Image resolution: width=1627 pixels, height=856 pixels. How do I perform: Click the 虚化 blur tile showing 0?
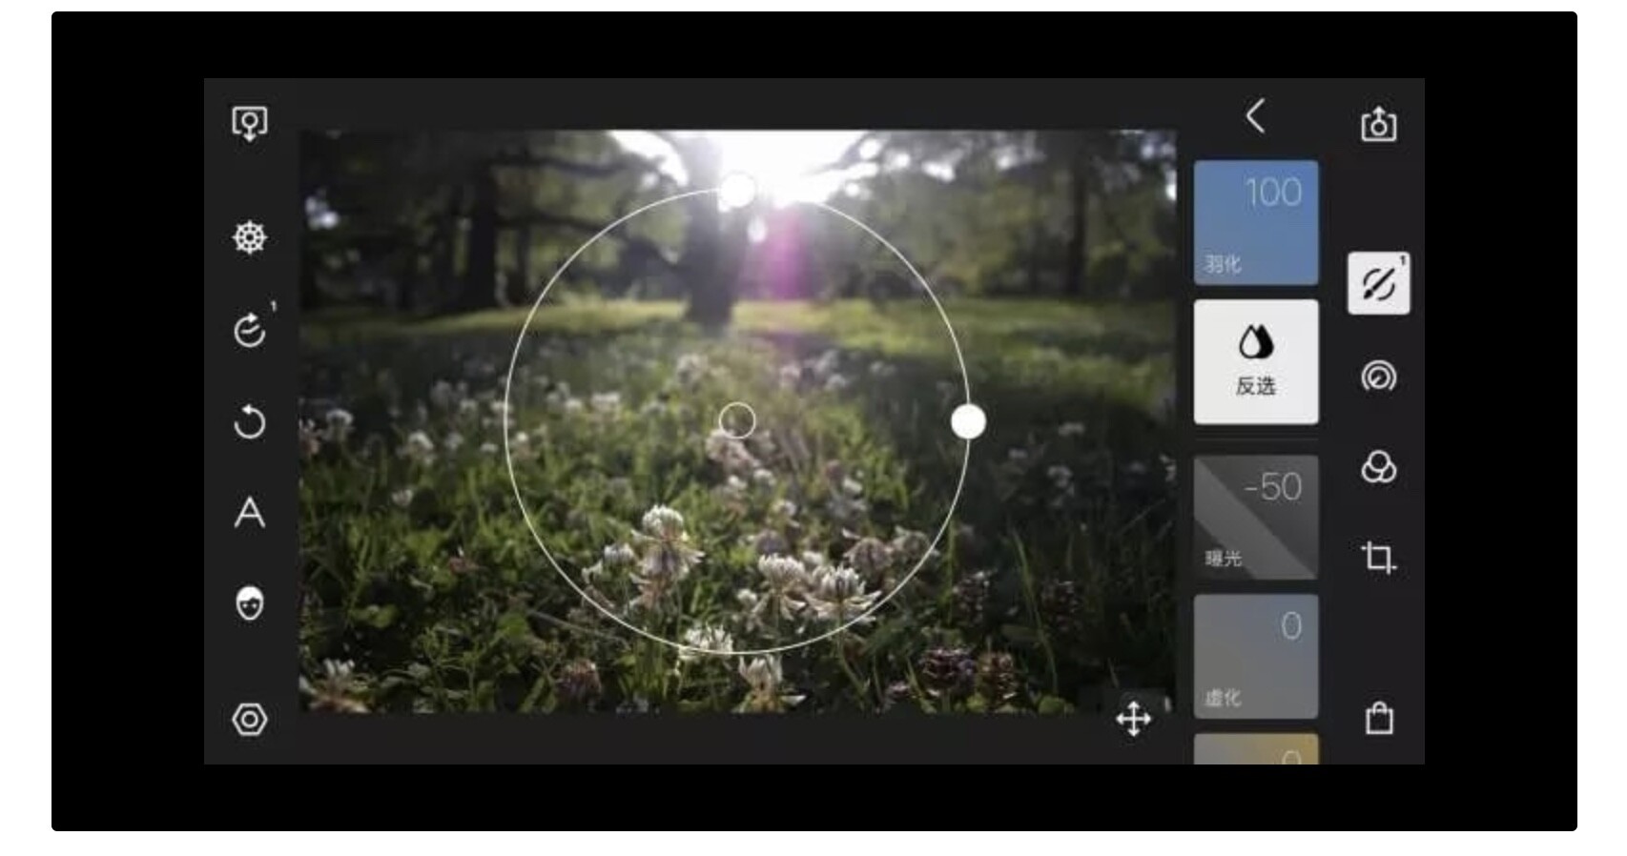(1256, 656)
